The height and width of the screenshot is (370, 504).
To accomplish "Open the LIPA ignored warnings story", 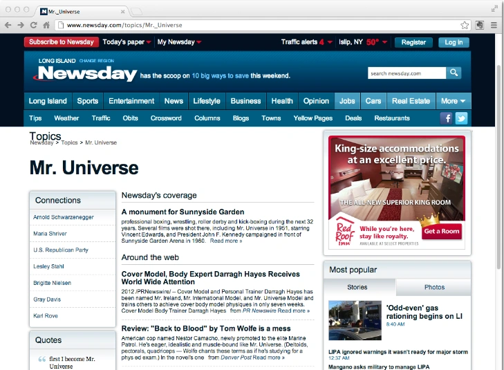I will (398, 352).
